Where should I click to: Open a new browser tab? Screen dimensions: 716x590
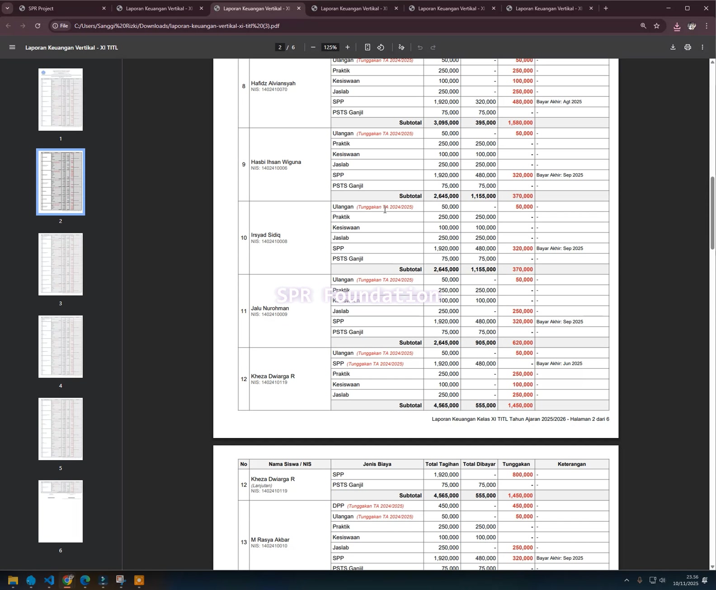pos(606,8)
